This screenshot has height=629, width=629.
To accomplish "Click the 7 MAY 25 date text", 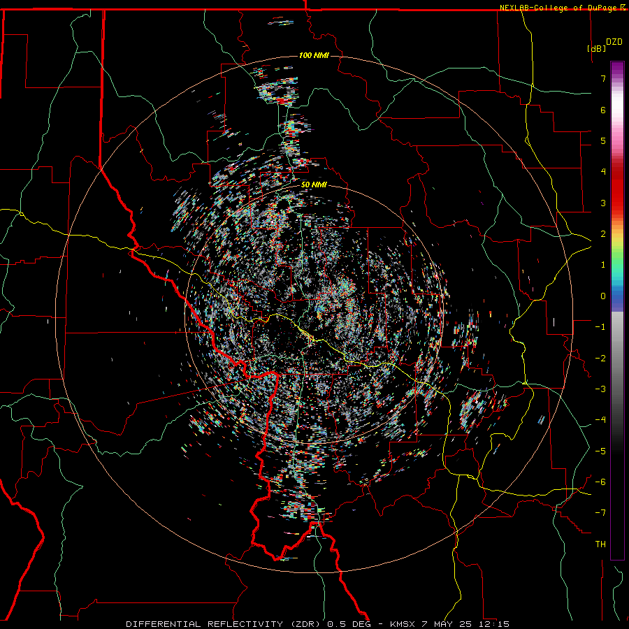I will click(x=447, y=624).
